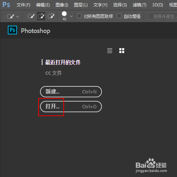Image resolution: width=177 pixels, height=177 pixels.
Task: Select CC 文件 tab
Action: tap(53, 73)
